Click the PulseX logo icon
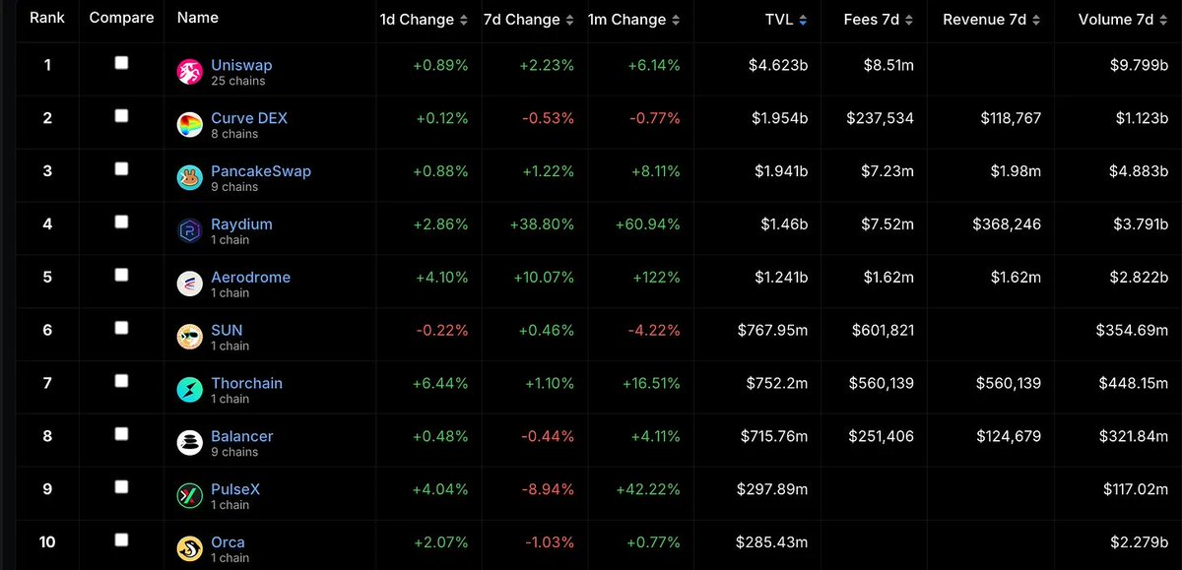Image resolution: width=1182 pixels, height=570 pixels. 190,497
